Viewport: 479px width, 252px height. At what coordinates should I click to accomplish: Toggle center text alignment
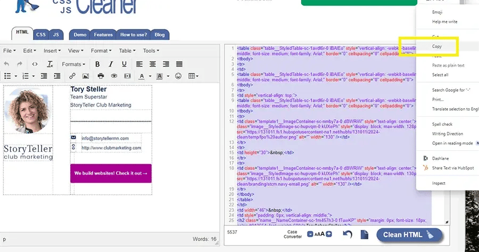(153, 64)
